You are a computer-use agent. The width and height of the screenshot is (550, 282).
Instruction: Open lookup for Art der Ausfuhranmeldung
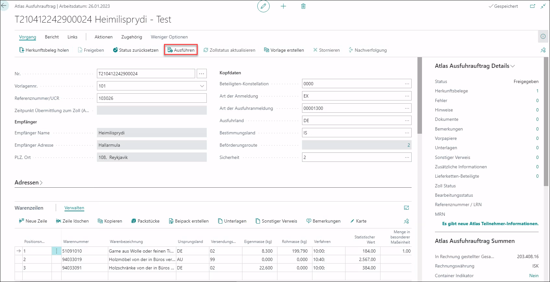[407, 108]
